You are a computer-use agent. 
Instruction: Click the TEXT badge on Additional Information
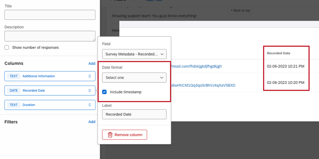pos(14,76)
